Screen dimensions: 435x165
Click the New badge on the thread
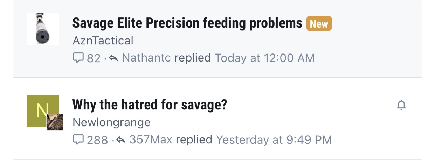pyautogui.click(x=319, y=24)
